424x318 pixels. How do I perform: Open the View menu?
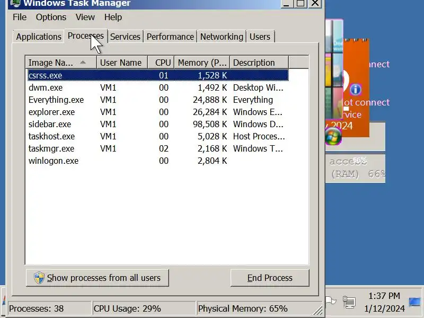(85, 17)
